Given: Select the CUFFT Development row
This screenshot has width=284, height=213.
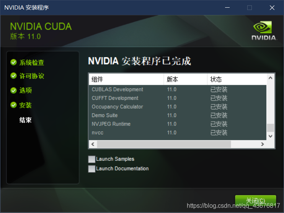Looking at the screenshot, I should coord(178,98).
